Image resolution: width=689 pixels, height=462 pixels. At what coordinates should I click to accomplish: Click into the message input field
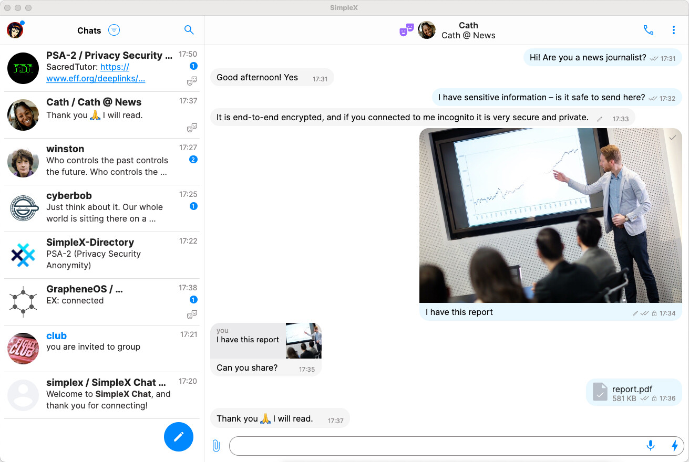click(x=436, y=446)
